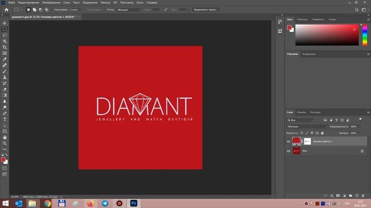Open the opacity dropdown arrow

click(359, 127)
